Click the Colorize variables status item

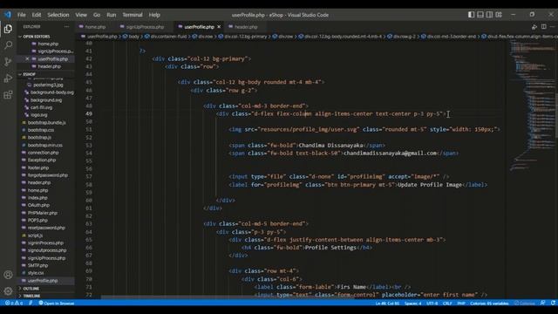coord(489,304)
